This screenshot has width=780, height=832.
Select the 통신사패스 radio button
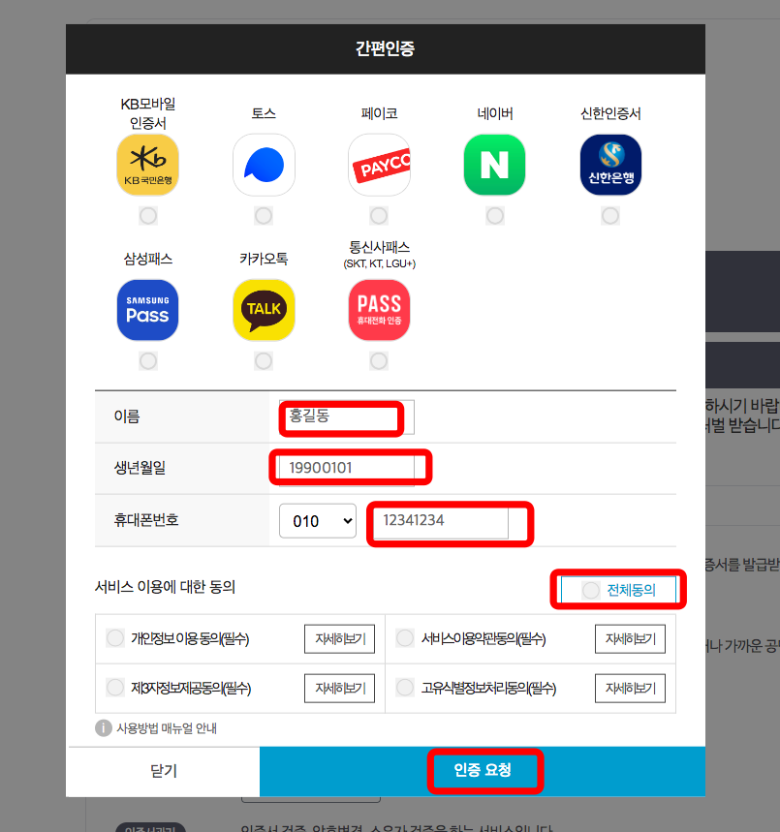click(x=379, y=361)
